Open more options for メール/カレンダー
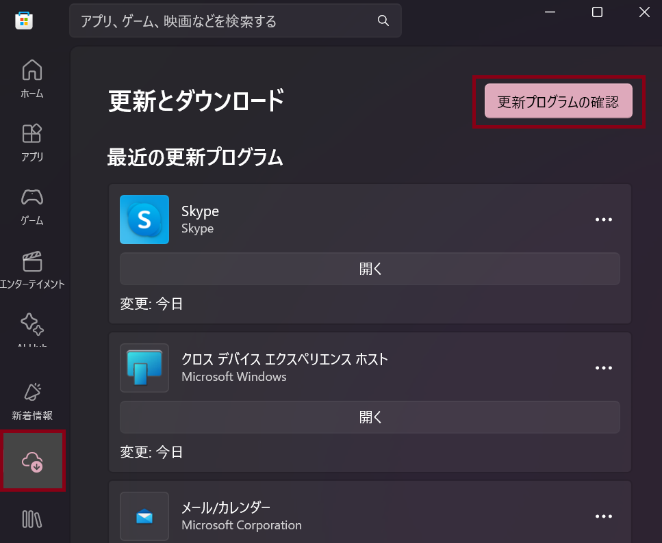Viewport: 662px width, 543px height. click(x=603, y=516)
